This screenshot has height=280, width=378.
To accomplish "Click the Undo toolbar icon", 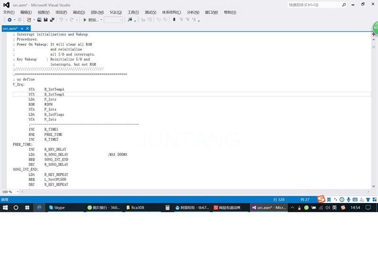I will tap(61, 20).
